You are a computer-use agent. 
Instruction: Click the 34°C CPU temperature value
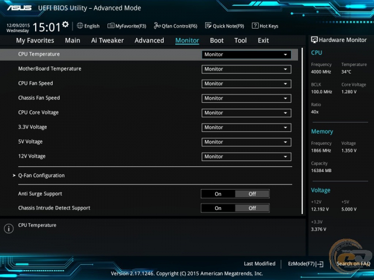pyautogui.click(x=346, y=72)
